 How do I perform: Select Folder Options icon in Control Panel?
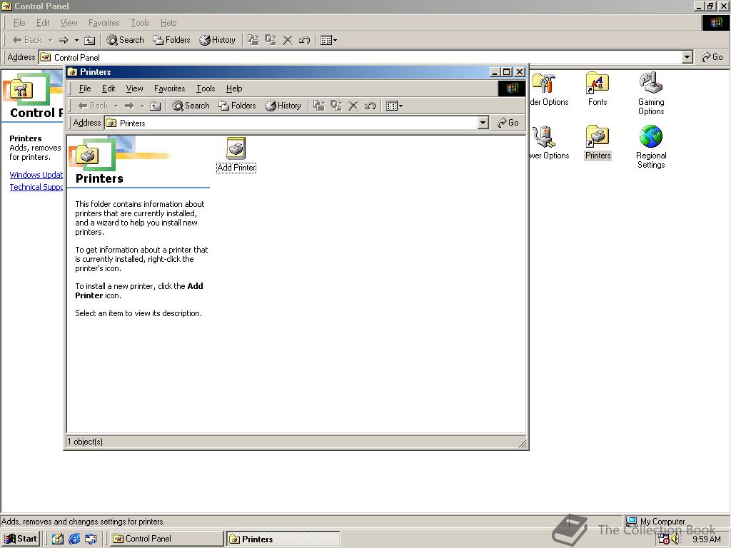pyautogui.click(x=549, y=89)
